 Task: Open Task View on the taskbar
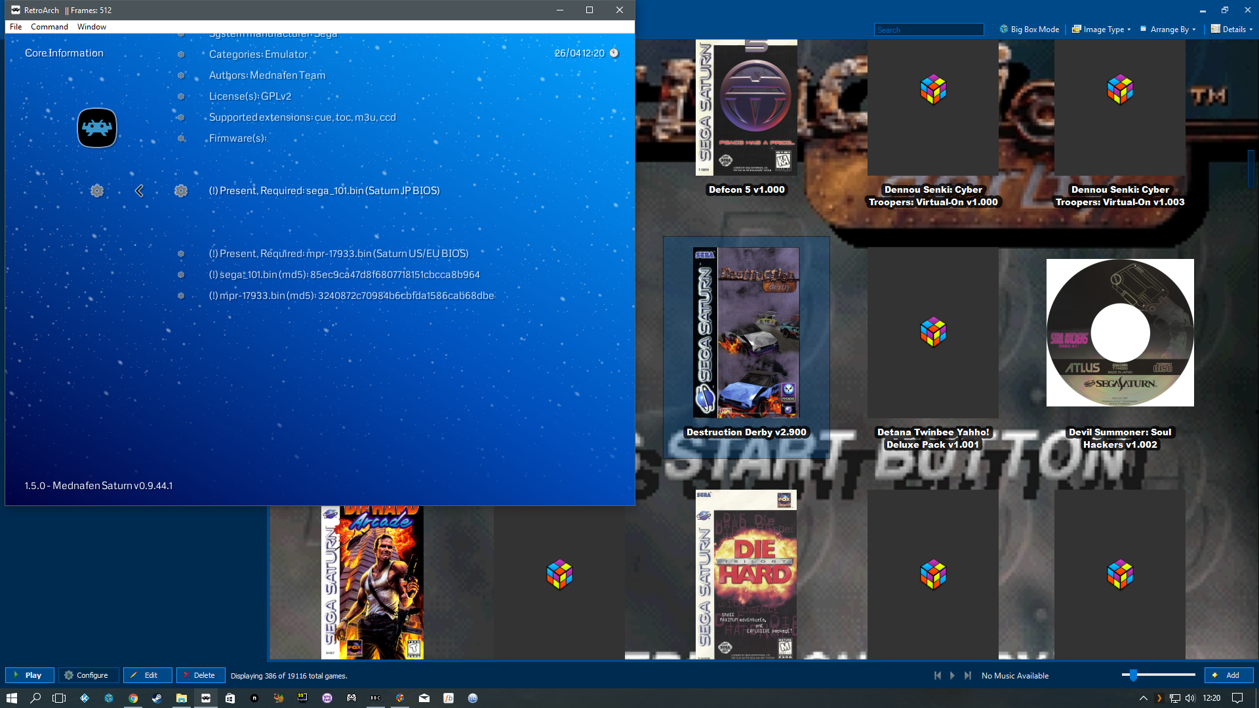click(59, 698)
